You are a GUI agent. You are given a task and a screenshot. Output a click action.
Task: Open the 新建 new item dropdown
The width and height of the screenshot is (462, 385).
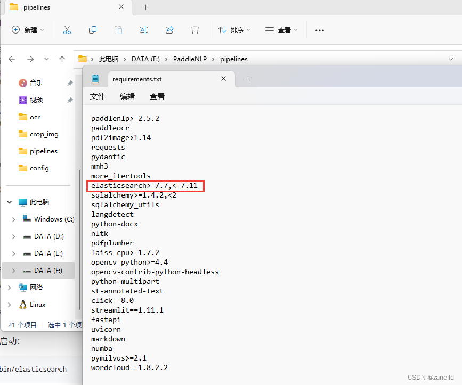pyautogui.click(x=28, y=30)
